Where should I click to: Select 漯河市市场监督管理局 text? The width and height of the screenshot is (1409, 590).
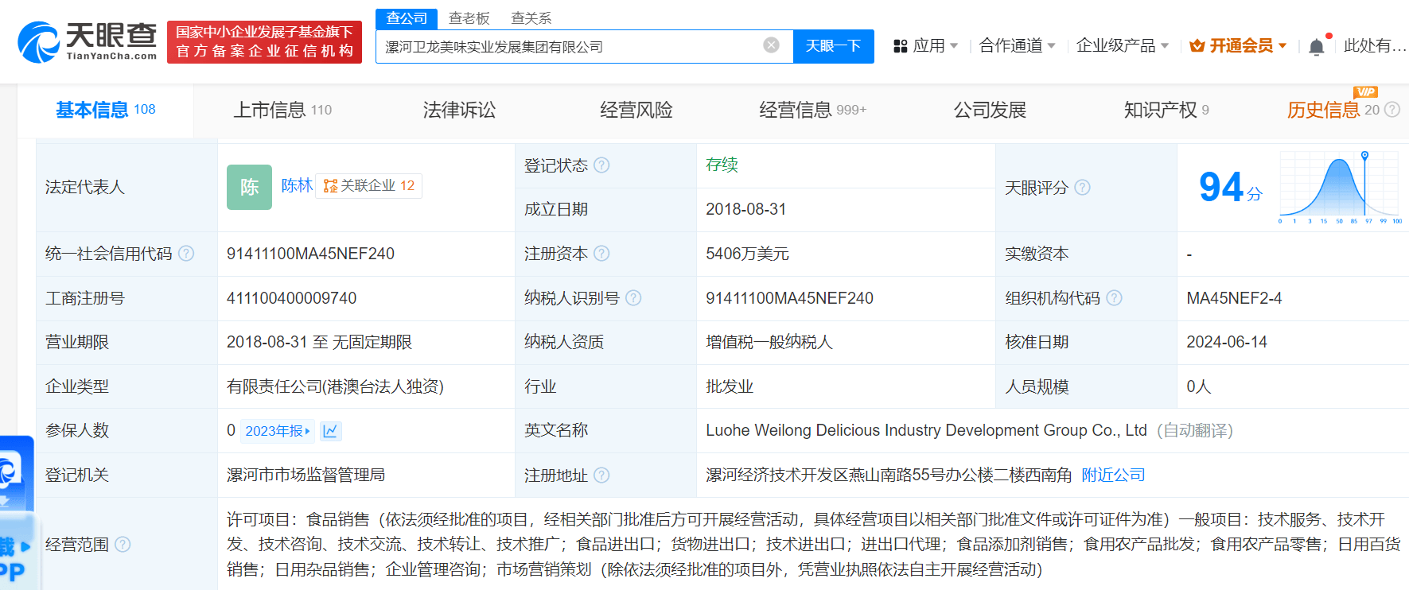306,475
